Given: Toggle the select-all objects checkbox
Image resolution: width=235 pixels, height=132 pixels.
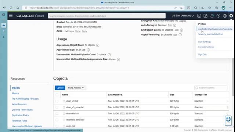Looking at the screenshot, I should 57,95.
